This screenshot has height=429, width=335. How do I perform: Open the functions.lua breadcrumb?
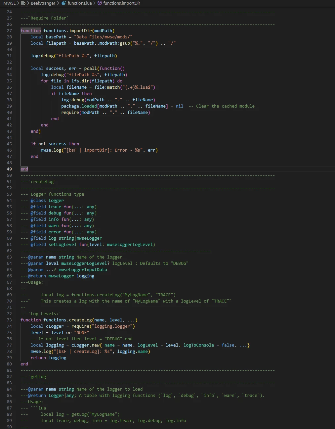(x=80, y=3)
